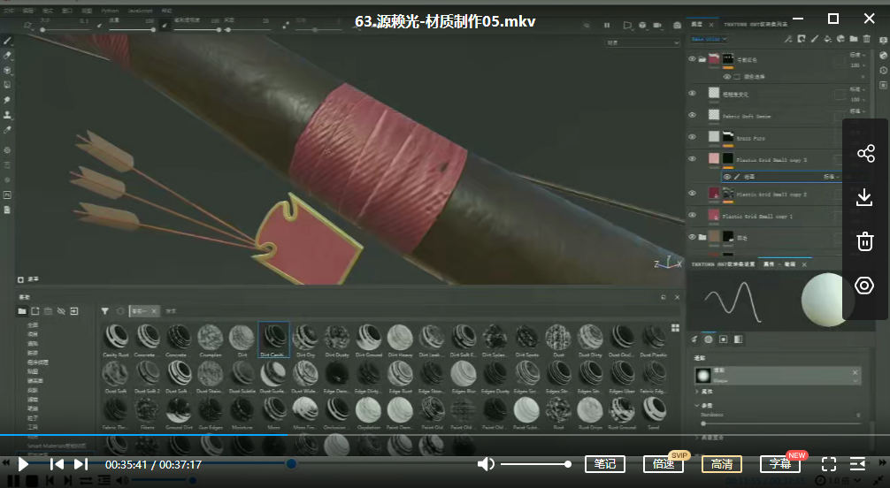Delete the video with trash icon
The height and width of the screenshot is (488, 890).
click(865, 240)
